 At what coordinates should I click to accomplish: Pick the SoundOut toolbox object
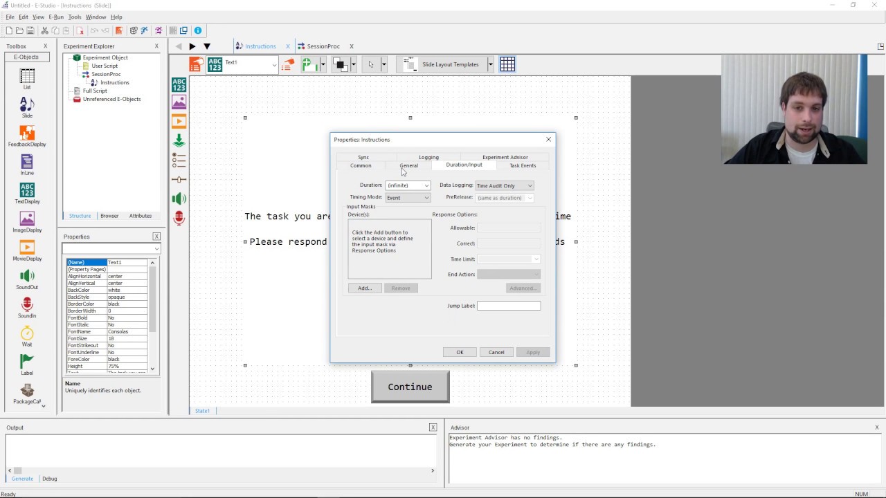click(27, 279)
